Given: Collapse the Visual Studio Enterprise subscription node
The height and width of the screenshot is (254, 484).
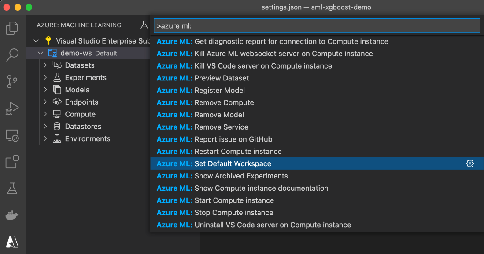Looking at the screenshot, I should click(x=36, y=40).
